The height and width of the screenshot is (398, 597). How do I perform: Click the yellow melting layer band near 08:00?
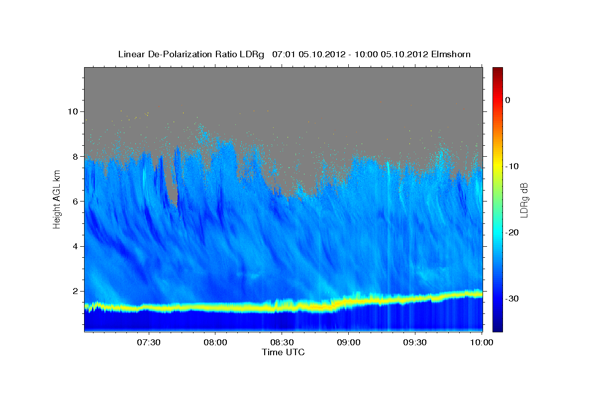[x=215, y=307]
